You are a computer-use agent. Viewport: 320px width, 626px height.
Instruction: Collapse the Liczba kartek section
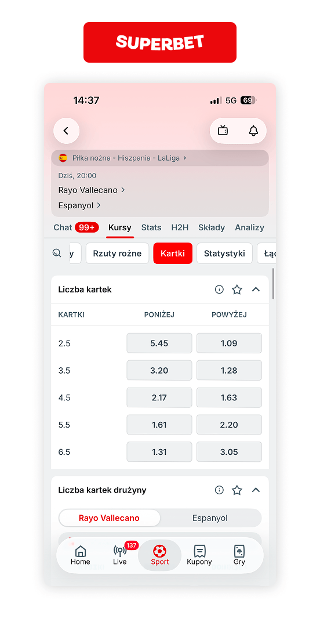256,290
